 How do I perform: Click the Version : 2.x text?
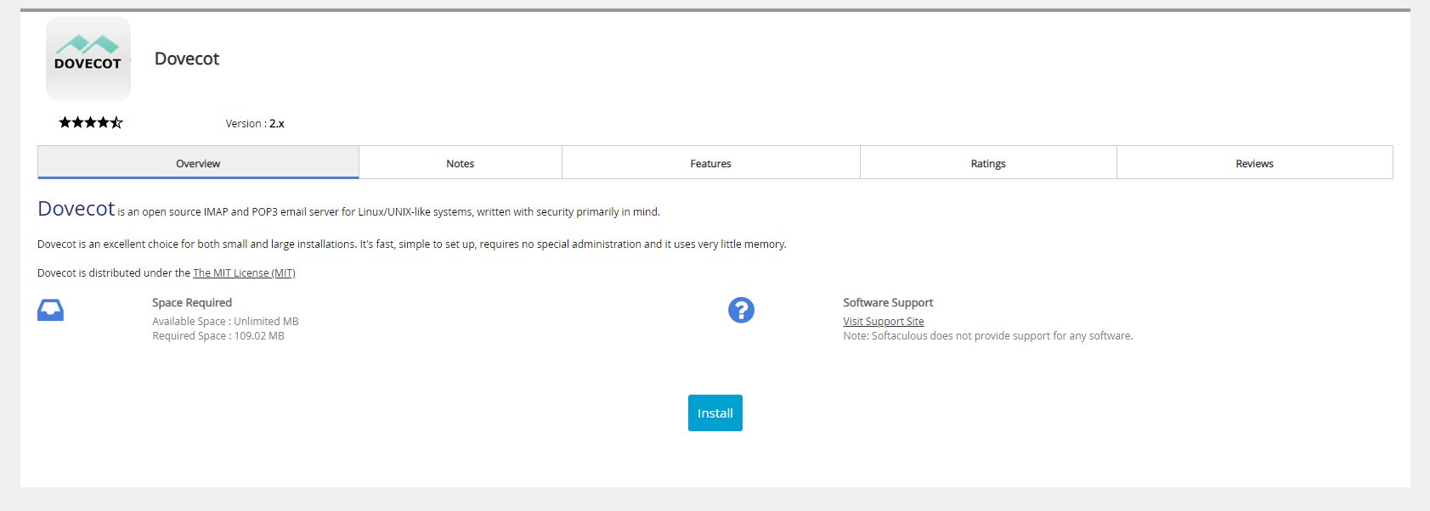point(255,124)
